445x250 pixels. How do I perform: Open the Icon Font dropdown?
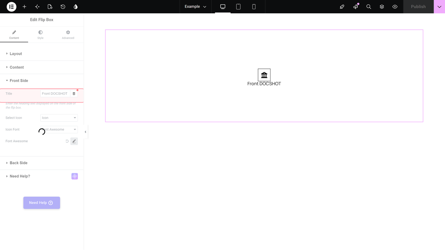pos(59,130)
